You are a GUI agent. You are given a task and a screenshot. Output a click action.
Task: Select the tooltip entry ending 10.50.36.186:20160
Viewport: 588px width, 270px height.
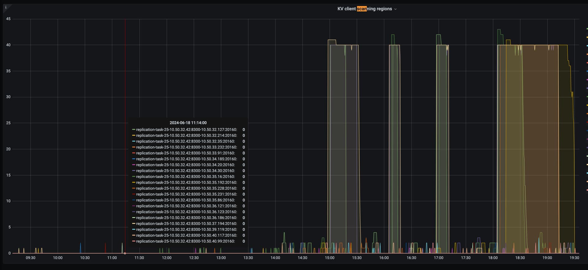pos(186,218)
